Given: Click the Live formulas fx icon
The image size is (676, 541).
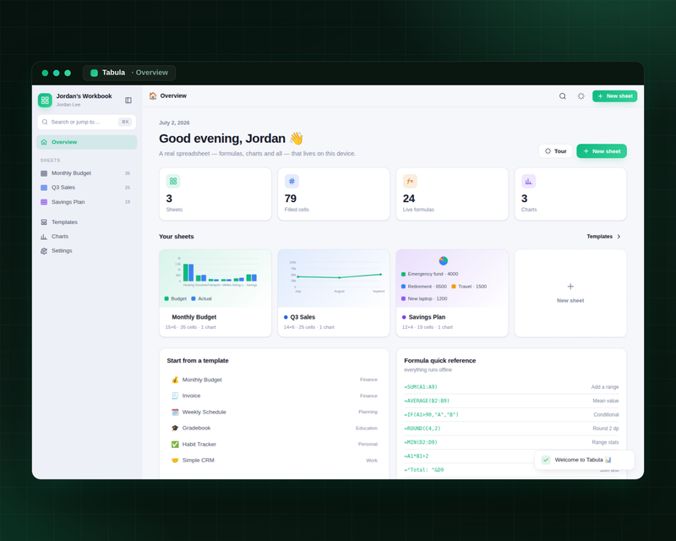Looking at the screenshot, I should tap(410, 181).
